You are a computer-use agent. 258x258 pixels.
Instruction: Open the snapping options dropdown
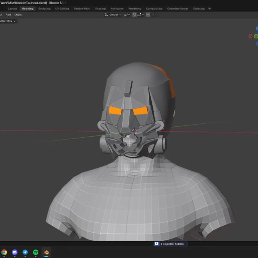click(140, 15)
